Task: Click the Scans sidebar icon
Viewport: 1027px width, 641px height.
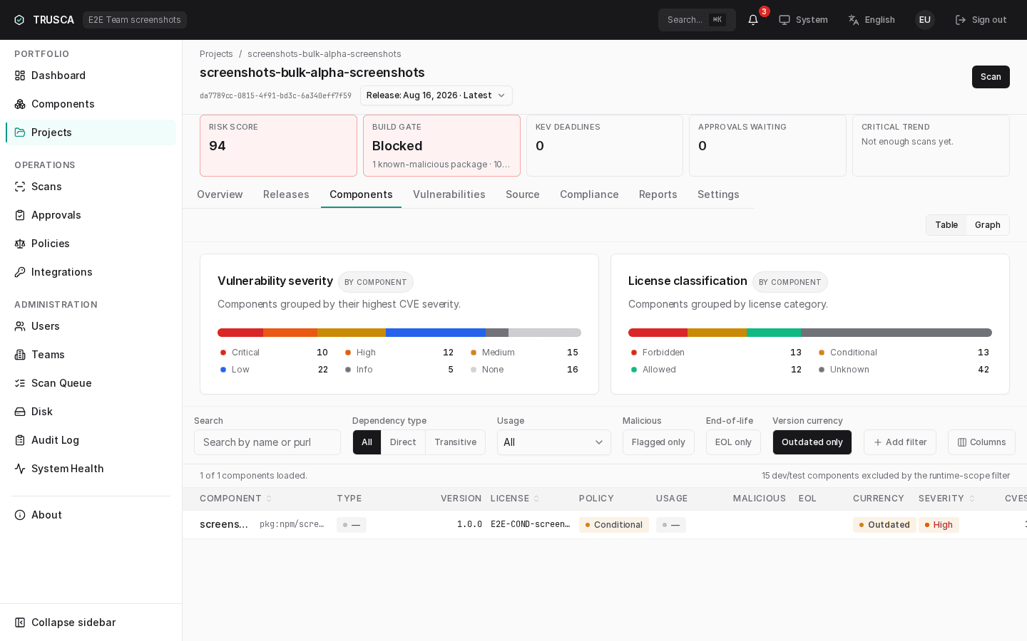Action: click(x=20, y=187)
